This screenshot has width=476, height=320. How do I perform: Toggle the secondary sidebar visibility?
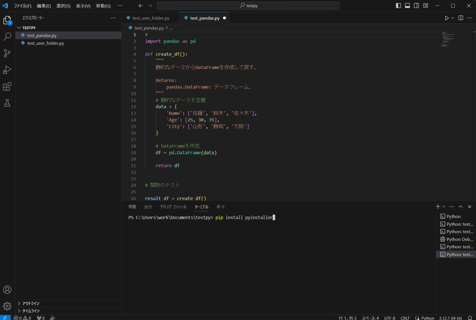pyautogui.click(x=416, y=6)
